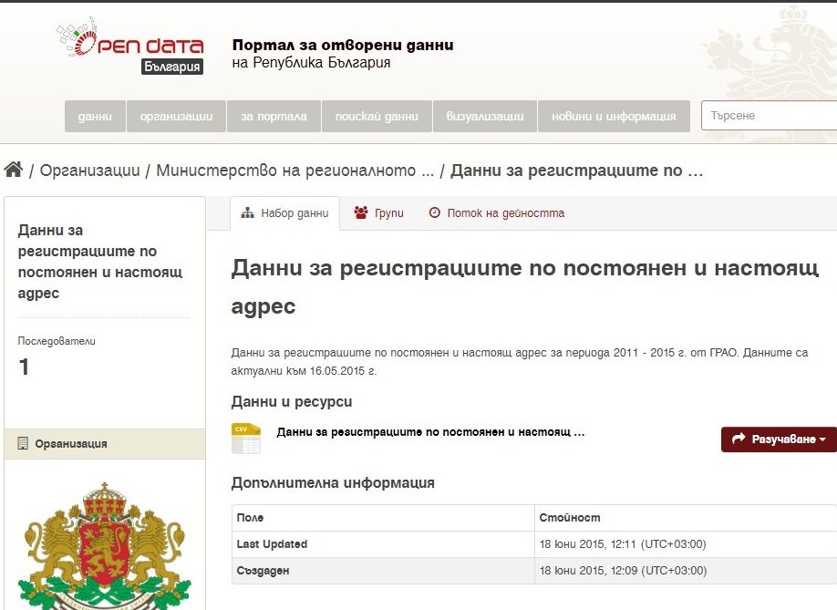837x610 pixels.
Task: Go to home via house breadcrumb icon
Action: click(14, 170)
